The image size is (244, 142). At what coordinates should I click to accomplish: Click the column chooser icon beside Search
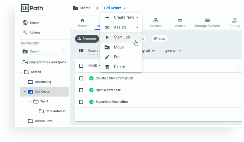pyautogui.click(x=81, y=51)
